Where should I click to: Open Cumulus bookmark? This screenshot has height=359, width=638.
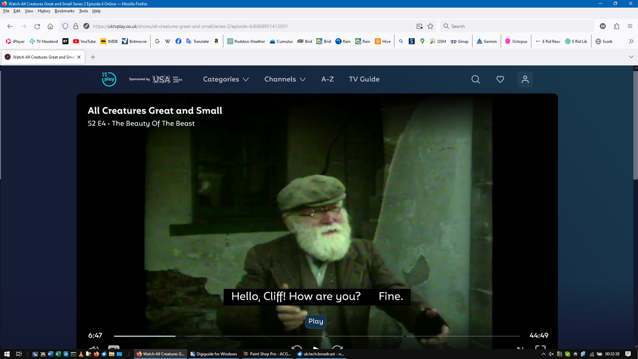[281, 41]
